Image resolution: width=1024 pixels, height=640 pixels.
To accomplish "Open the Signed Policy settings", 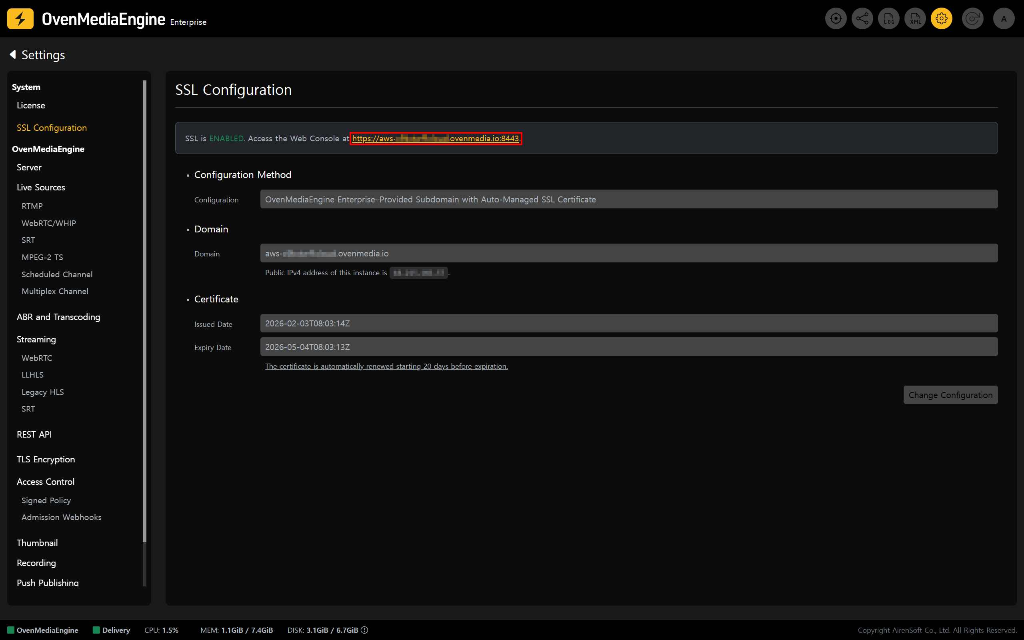I will [x=46, y=500].
